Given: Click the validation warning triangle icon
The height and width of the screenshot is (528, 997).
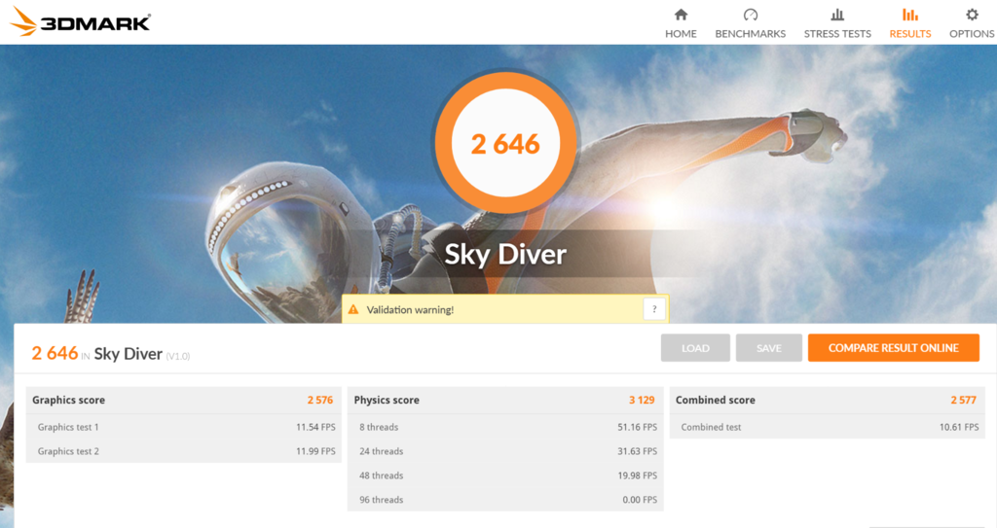Looking at the screenshot, I should tap(352, 309).
